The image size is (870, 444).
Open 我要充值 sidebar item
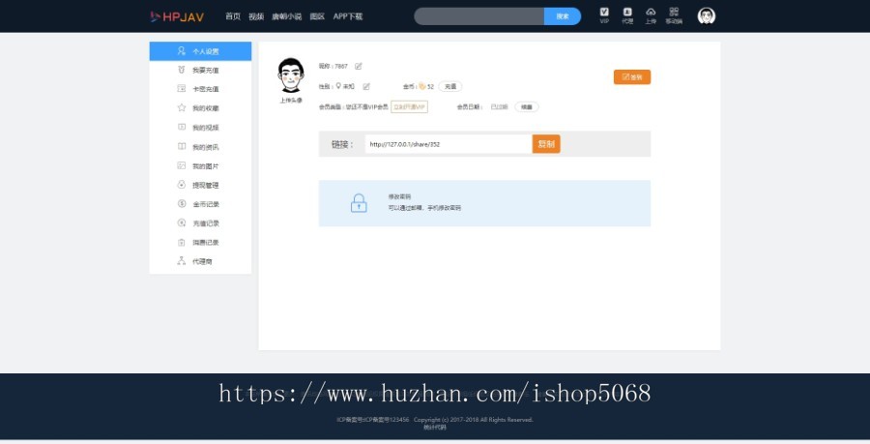pos(200,70)
